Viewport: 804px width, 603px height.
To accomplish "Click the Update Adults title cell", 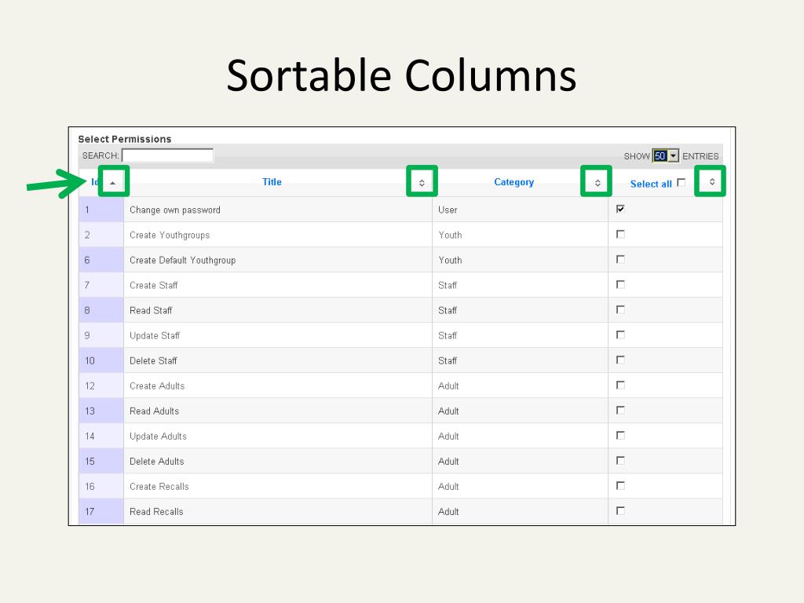I will point(278,436).
